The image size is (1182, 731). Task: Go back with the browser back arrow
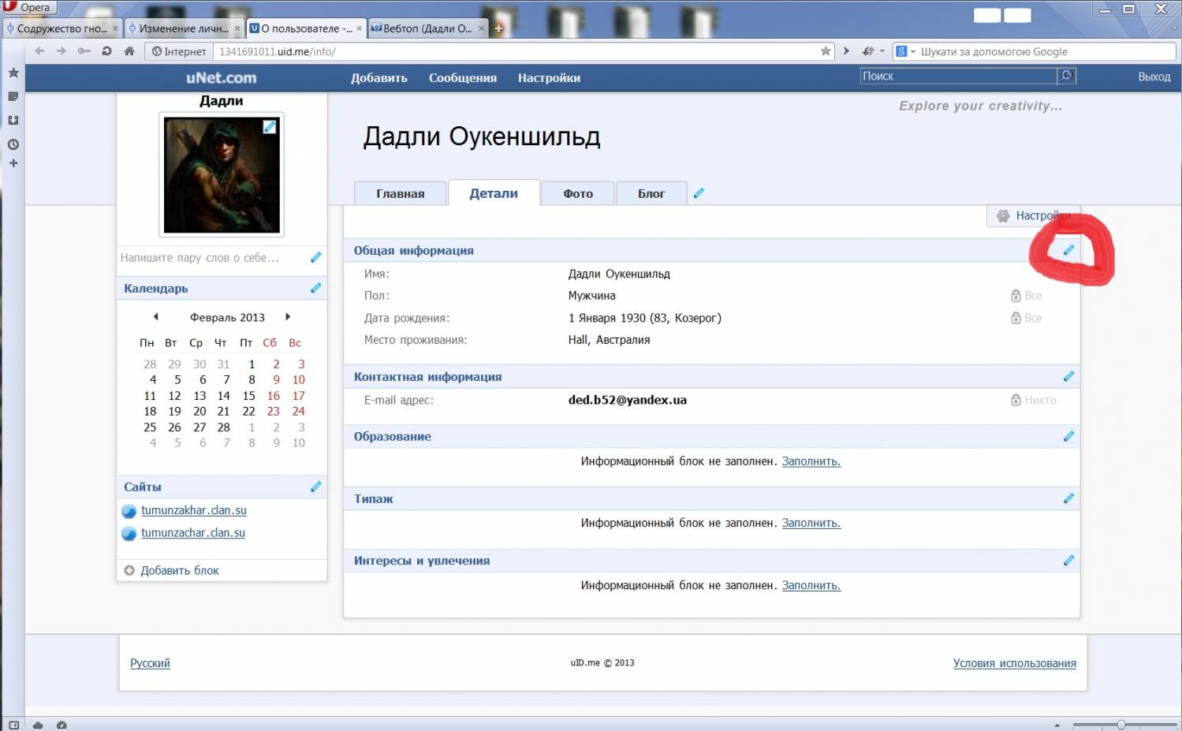39,51
